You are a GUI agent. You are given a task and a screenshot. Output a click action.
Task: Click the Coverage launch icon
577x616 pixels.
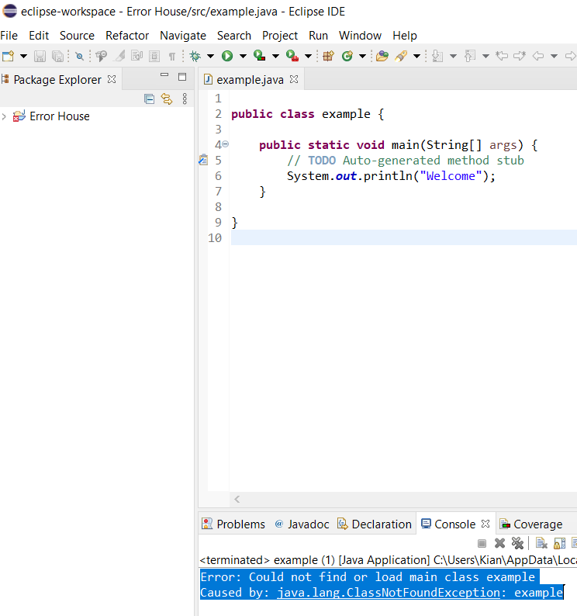click(259, 56)
